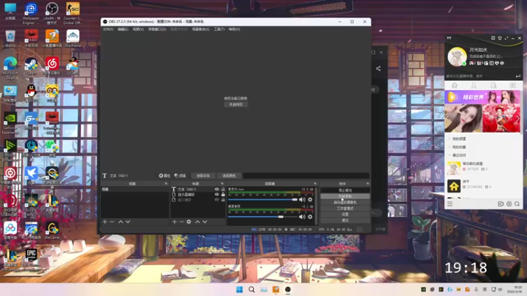The height and width of the screenshot is (296, 527).
Task: Toggle 工作室模式 studio mode button
Action: [x=345, y=209]
